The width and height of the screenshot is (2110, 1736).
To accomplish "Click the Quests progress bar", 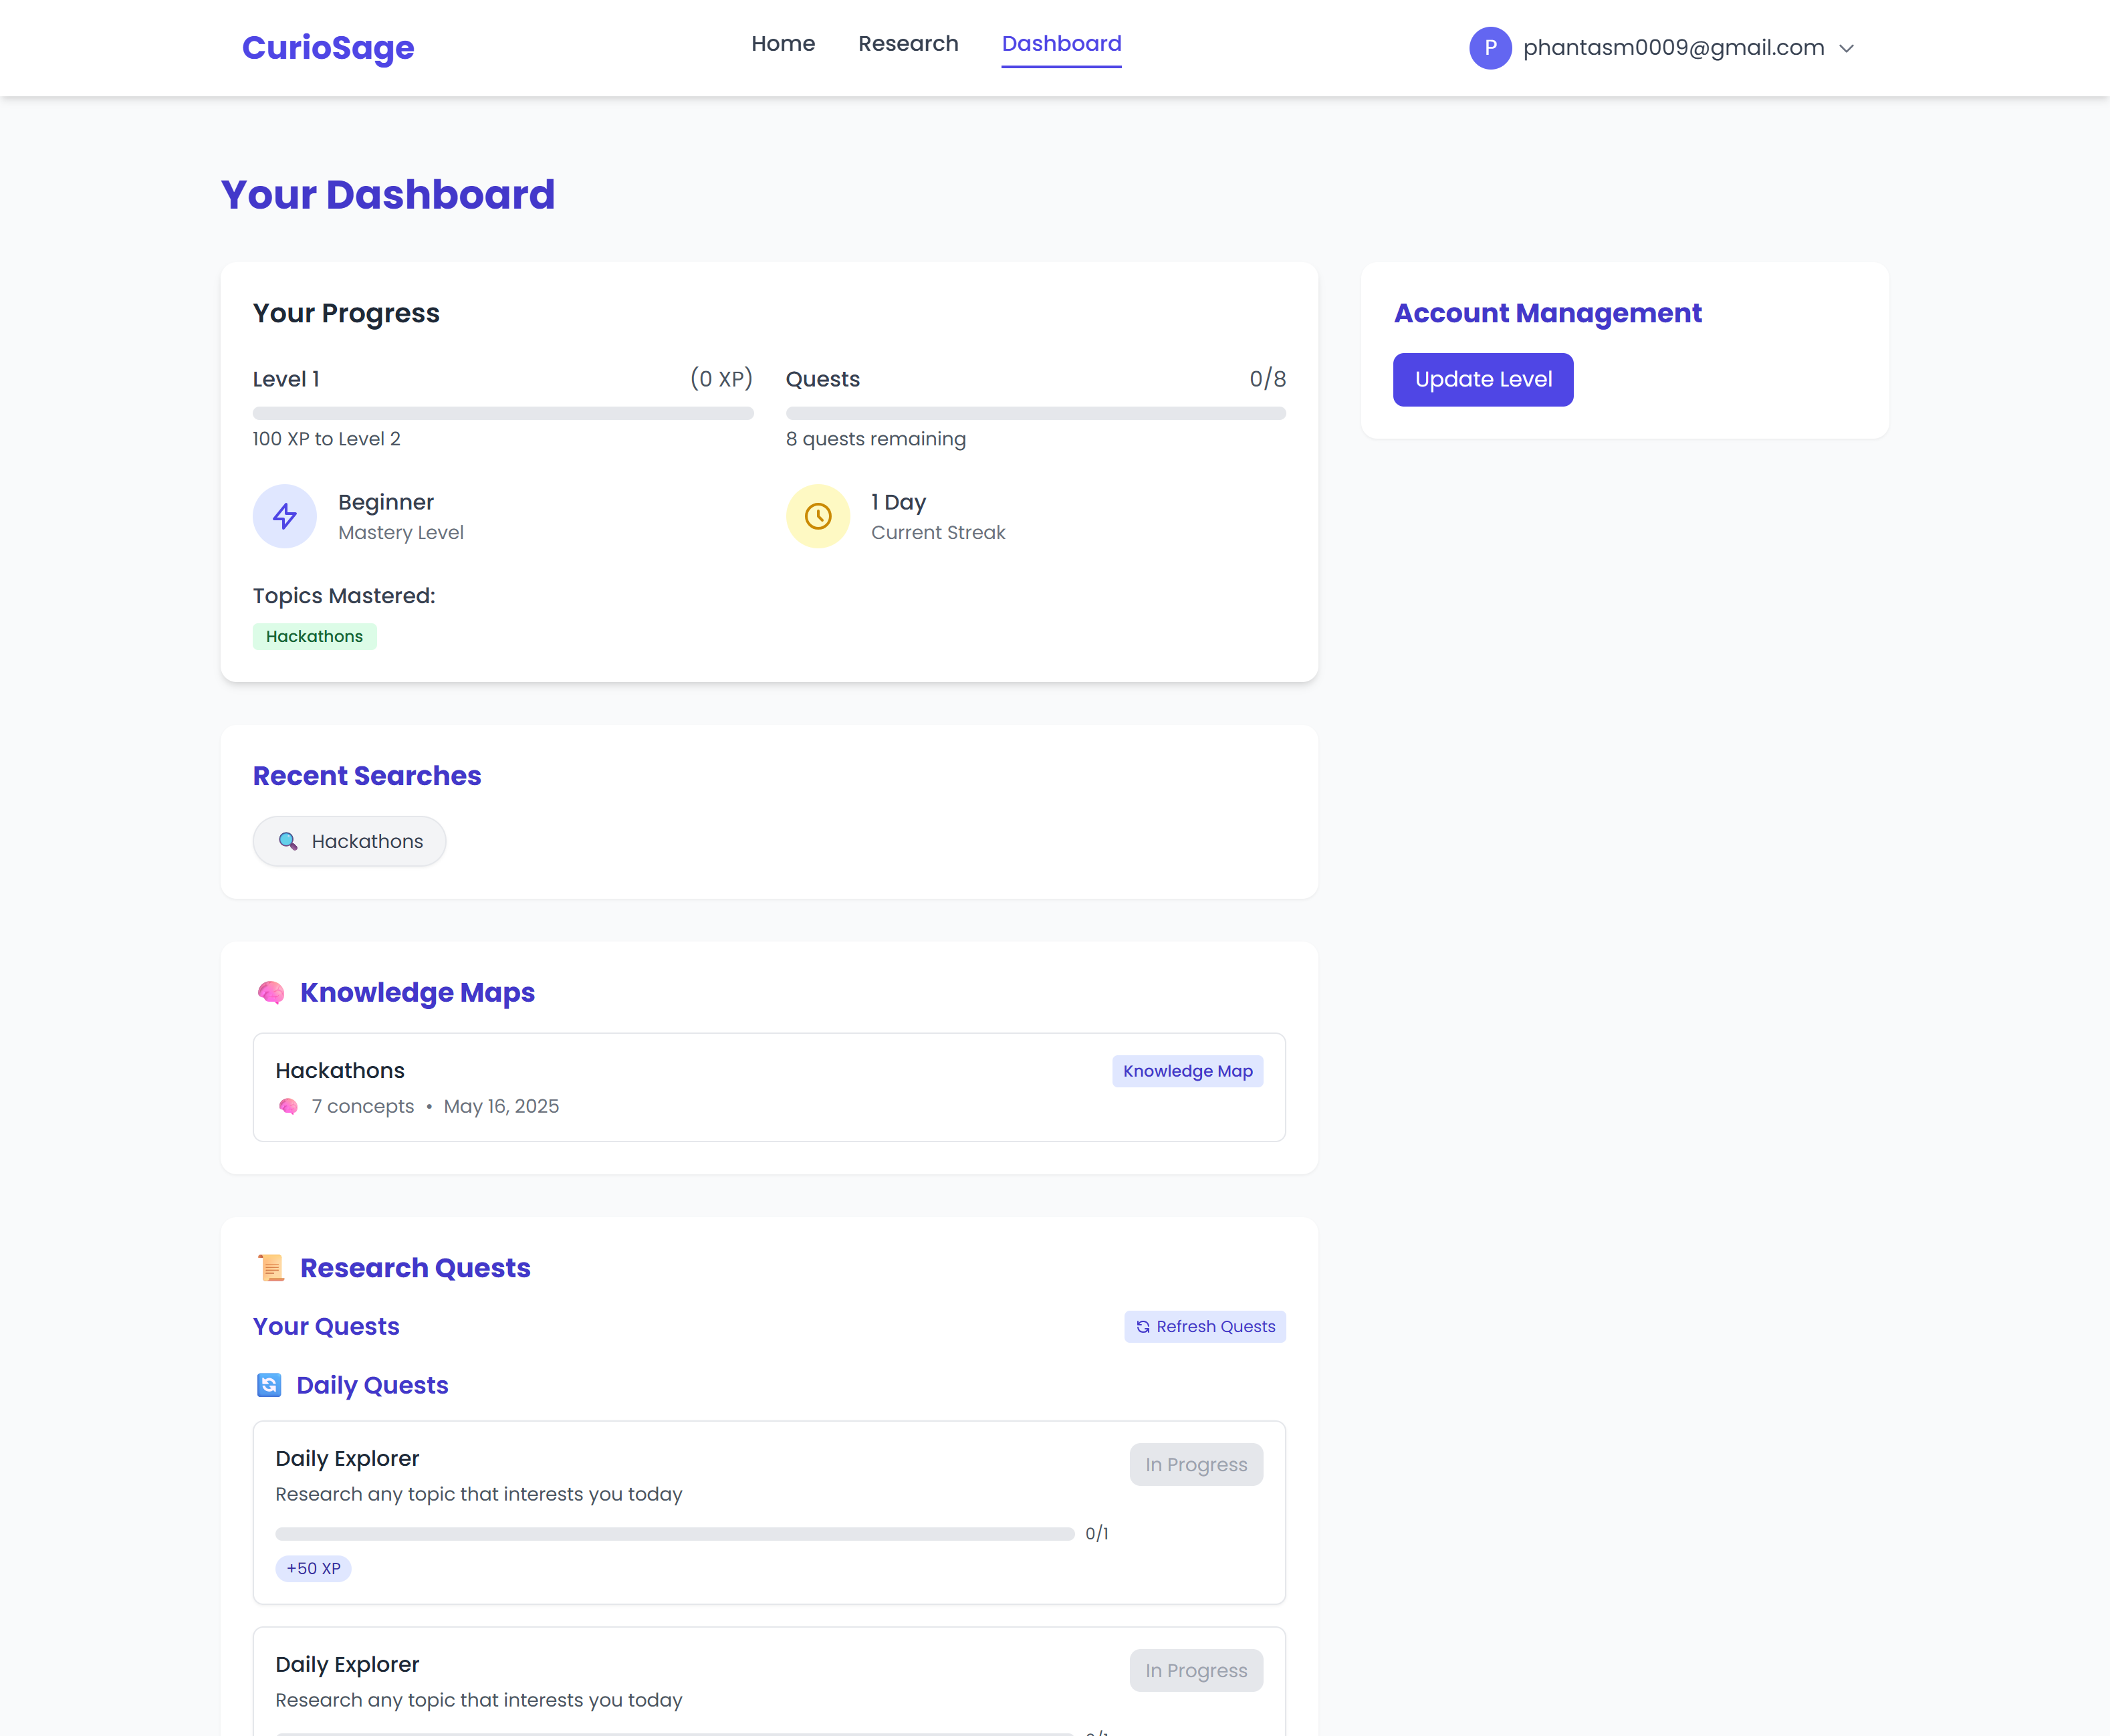I will coord(1036,413).
